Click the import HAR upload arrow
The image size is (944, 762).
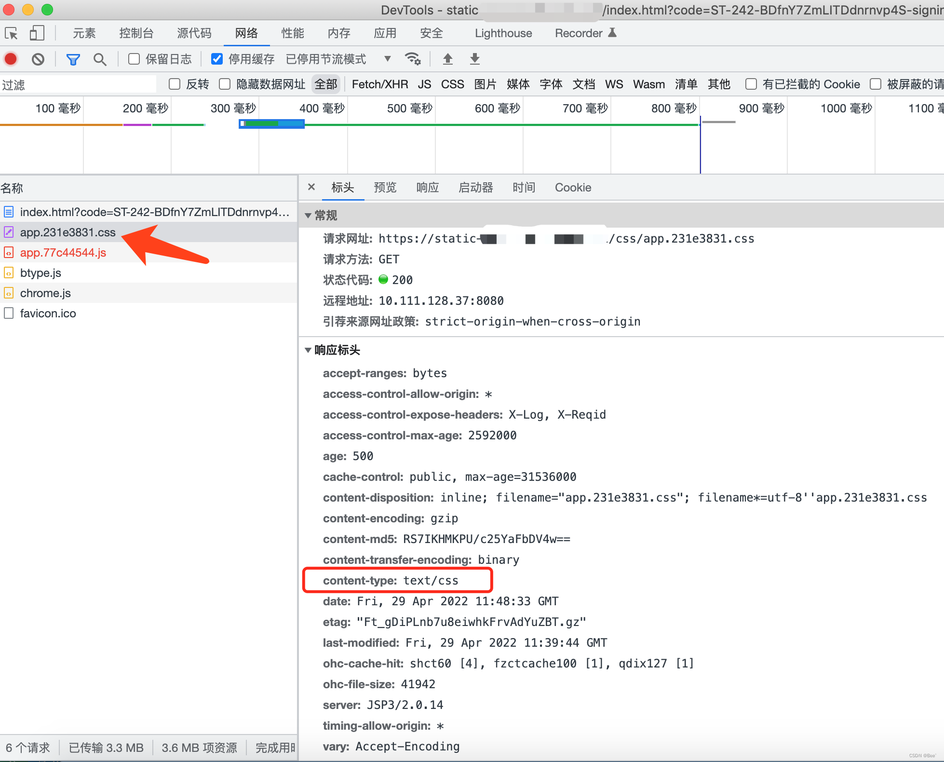(447, 59)
